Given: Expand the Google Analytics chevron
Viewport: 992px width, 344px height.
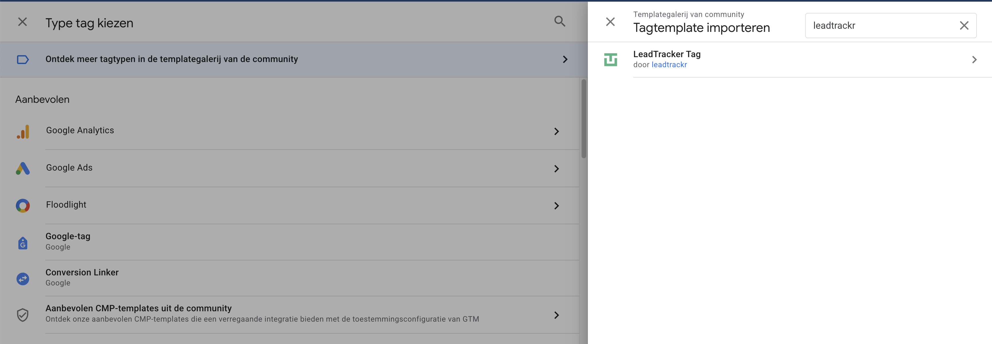Looking at the screenshot, I should [x=557, y=131].
